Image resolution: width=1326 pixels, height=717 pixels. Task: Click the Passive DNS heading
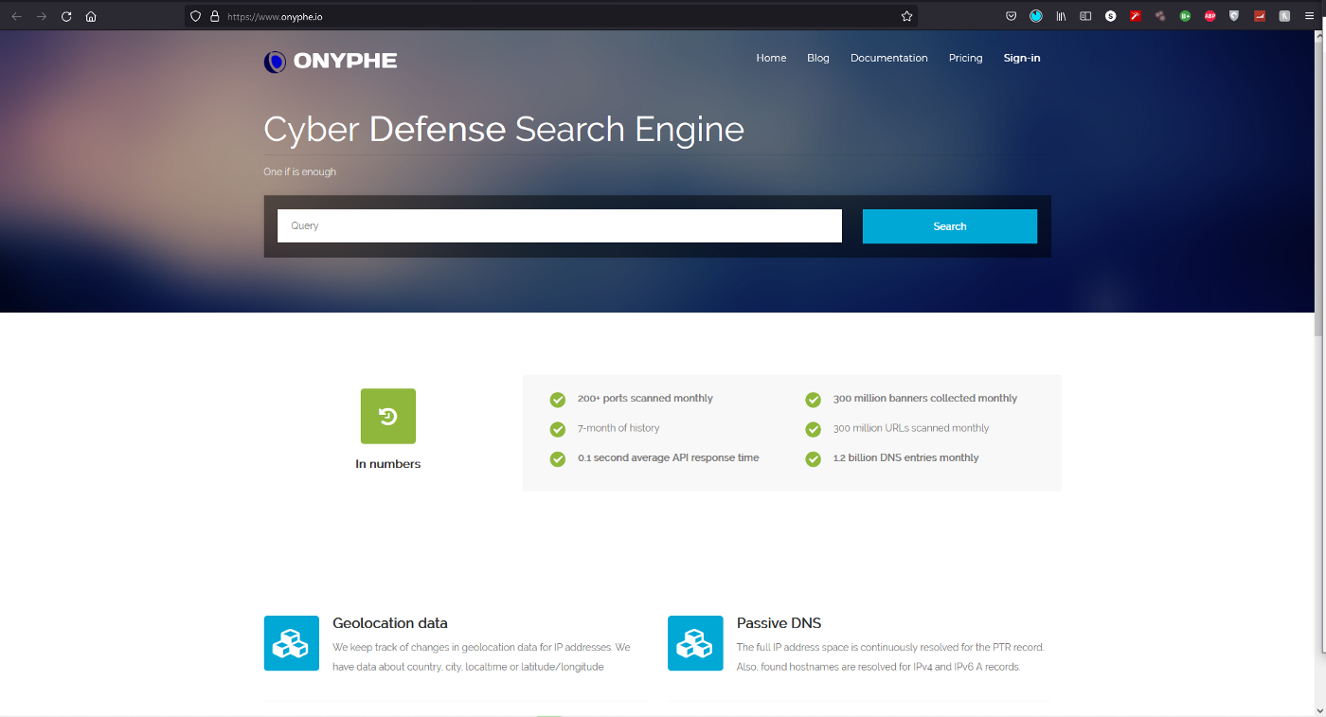pyautogui.click(x=779, y=623)
